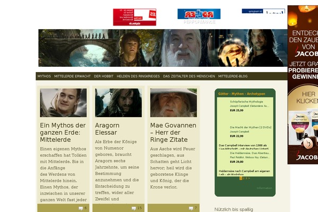Open the 'Aragorn Elessar' article title
The width and height of the screenshot is (318, 212).
(x=107, y=129)
